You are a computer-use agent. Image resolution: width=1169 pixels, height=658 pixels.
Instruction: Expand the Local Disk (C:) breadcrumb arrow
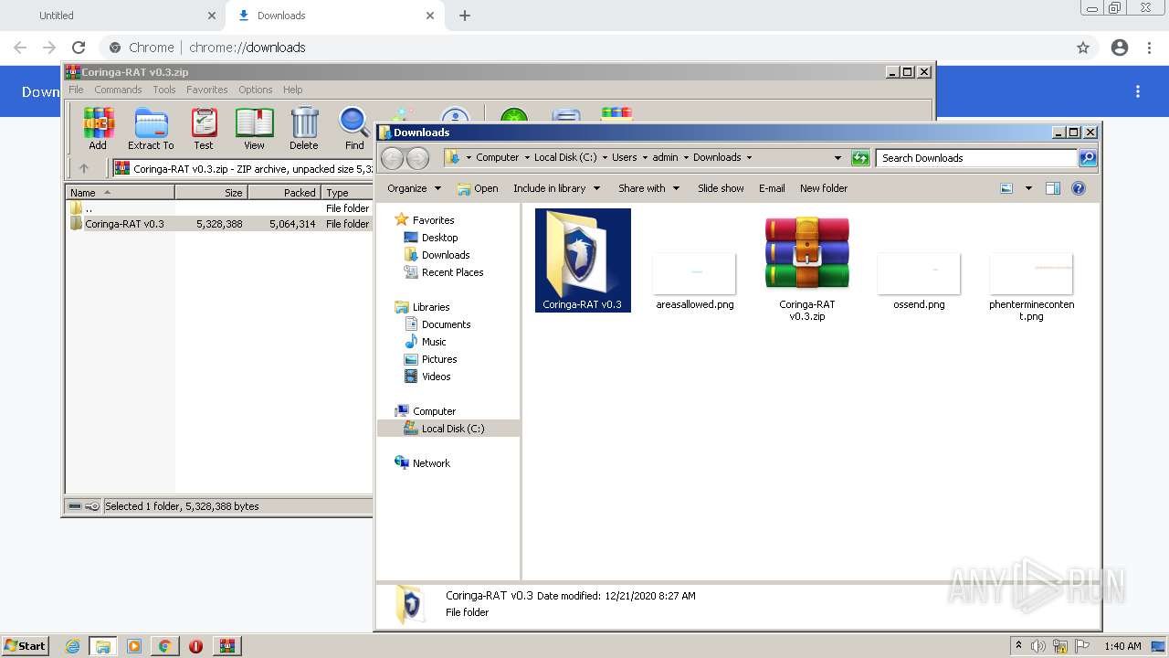pos(604,157)
